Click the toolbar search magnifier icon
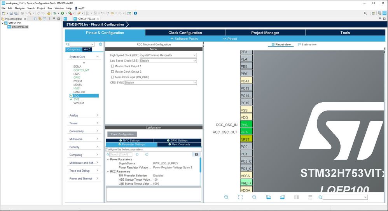The height and width of the screenshot is (211, 388). click(x=365, y=13)
